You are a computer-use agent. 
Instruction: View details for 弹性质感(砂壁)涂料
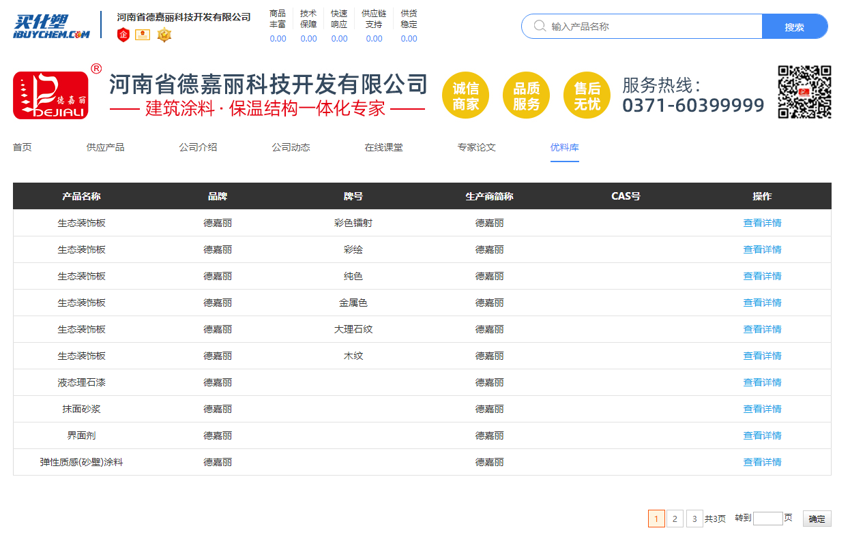click(x=763, y=462)
